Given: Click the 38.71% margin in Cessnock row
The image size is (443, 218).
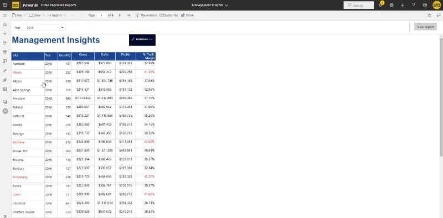Looking at the screenshot, I should [x=150, y=203].
